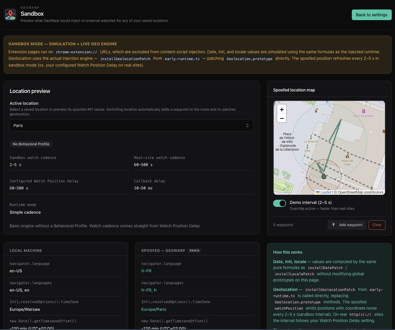Image resolution: width=395 pixels, height=330 pixels.
Task: Click the No Behavioral Profile badge
Action: (x=31, y=144)
